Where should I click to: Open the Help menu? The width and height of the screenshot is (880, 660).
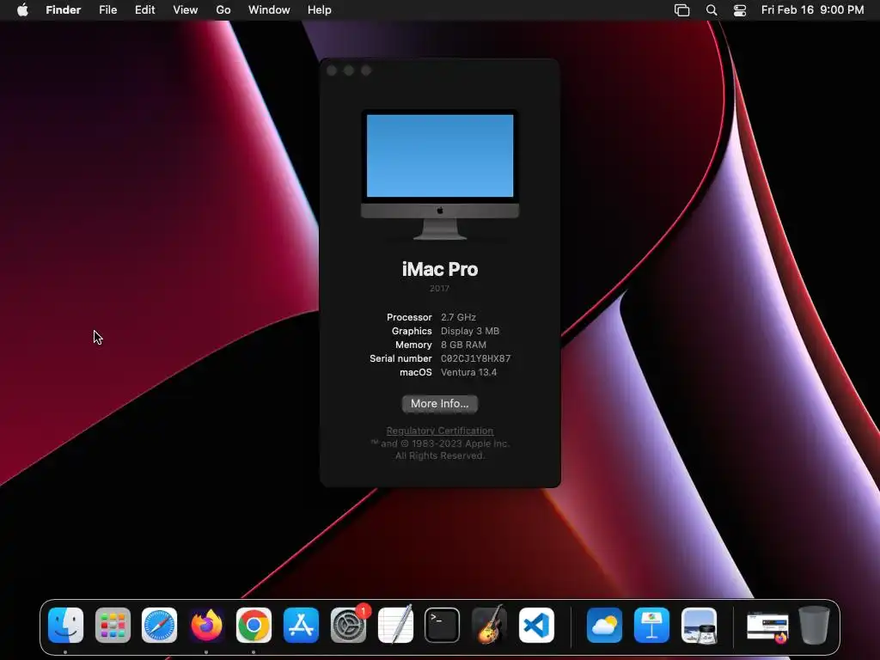coord(320,10)
